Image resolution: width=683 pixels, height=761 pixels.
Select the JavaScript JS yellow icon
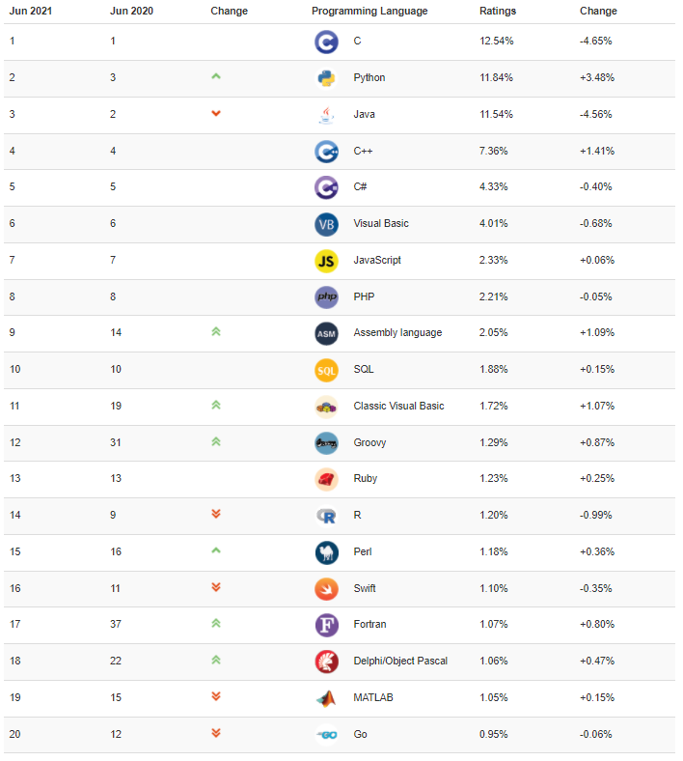coord(326,261)
